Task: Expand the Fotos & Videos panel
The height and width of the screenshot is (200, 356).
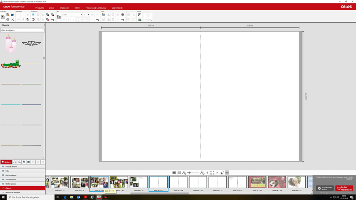Action: click(23, 166)
